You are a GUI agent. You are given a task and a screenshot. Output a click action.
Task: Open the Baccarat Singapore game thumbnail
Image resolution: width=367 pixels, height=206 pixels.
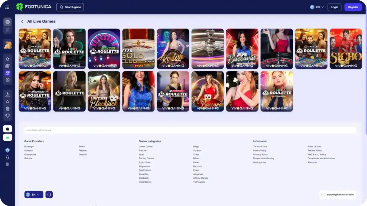click(x=242, y=49)
